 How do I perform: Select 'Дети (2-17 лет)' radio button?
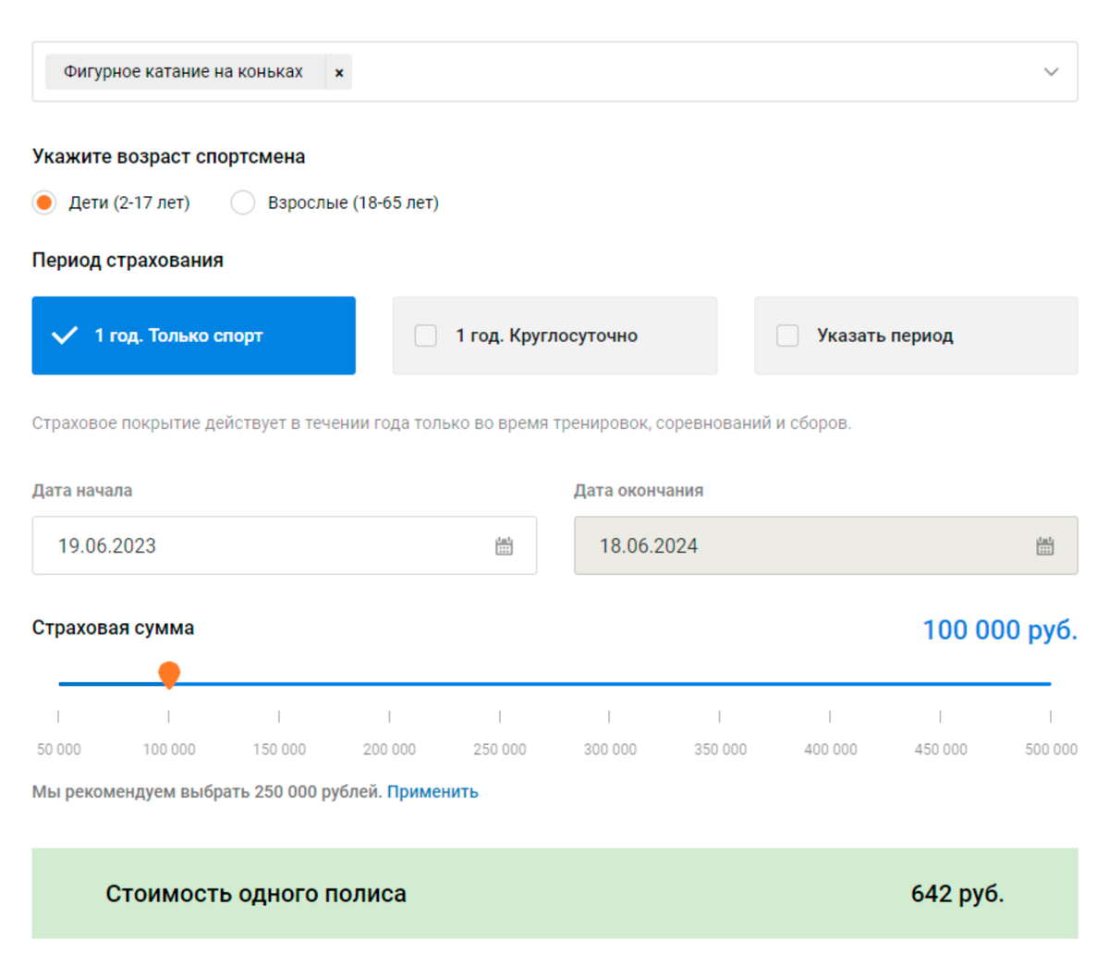click(44, 202)
